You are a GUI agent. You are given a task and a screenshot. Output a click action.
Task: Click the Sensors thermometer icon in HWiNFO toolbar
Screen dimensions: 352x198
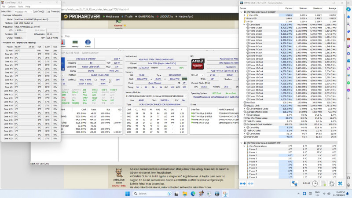[63, 43]
